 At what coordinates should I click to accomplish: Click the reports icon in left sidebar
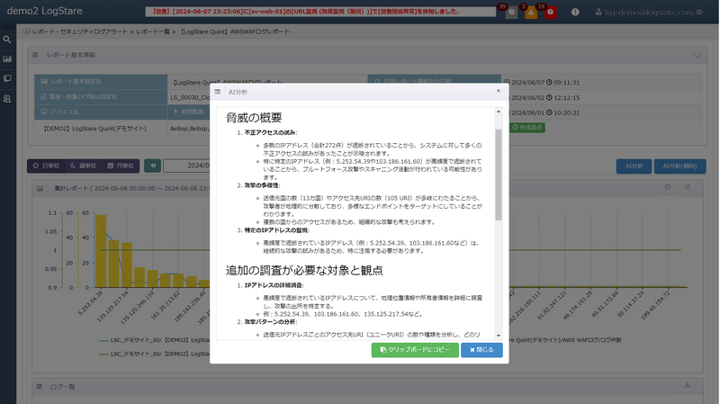(7, 78)
